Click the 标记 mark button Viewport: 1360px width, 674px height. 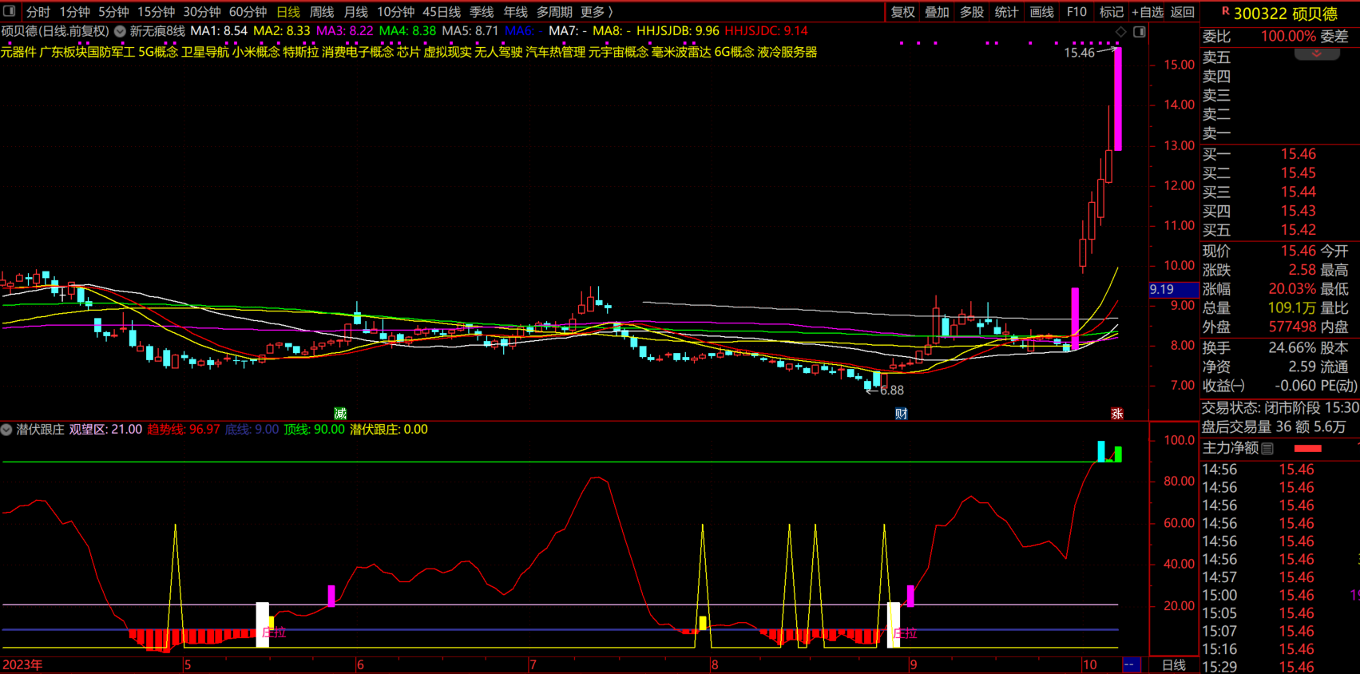click(1111, 12)
